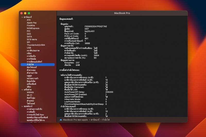Open ตำแหน่ง locations entry
This screenshot has height=137, width=206.
click(30, 101)
